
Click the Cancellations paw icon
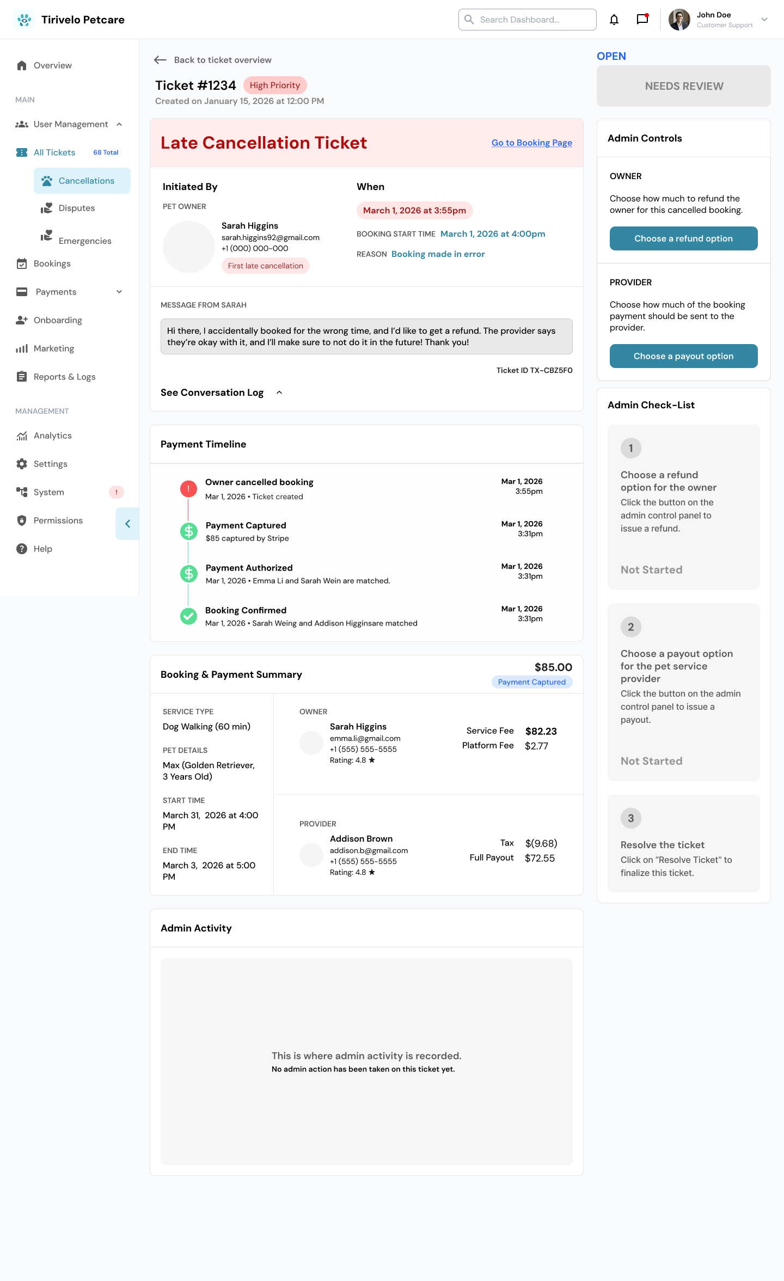47,181
